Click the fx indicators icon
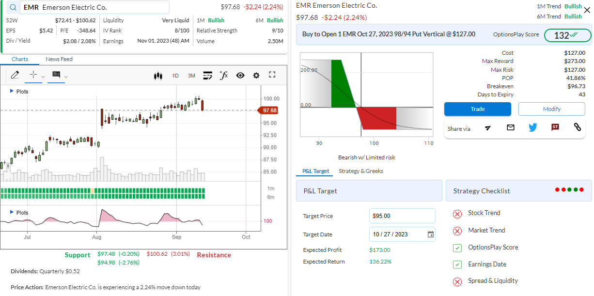Image resolution: width=594 pixels, height=296 pixels. pos(223,75)
